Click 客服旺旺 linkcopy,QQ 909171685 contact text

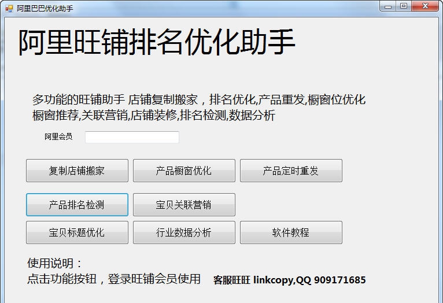point(289,280)
